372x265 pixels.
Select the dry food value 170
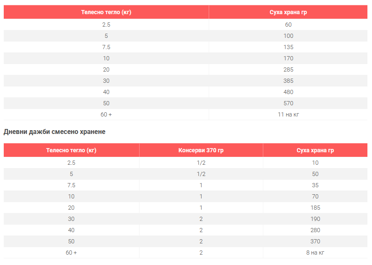click(288, 58)
